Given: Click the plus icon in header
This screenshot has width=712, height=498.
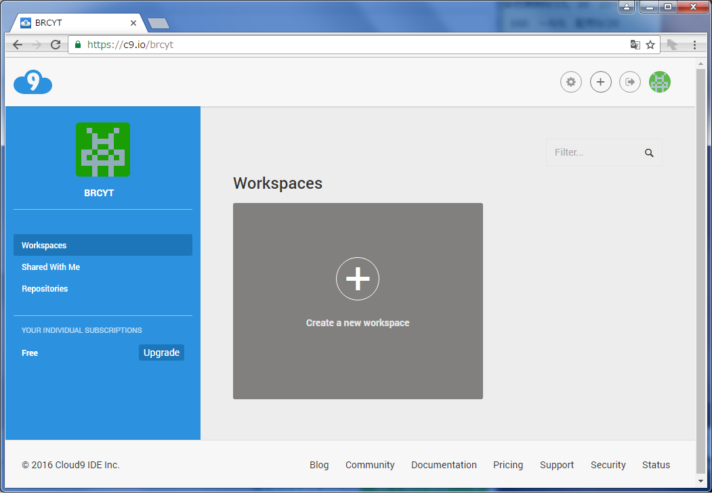Looking at the screenshot, I should point(600,82).
